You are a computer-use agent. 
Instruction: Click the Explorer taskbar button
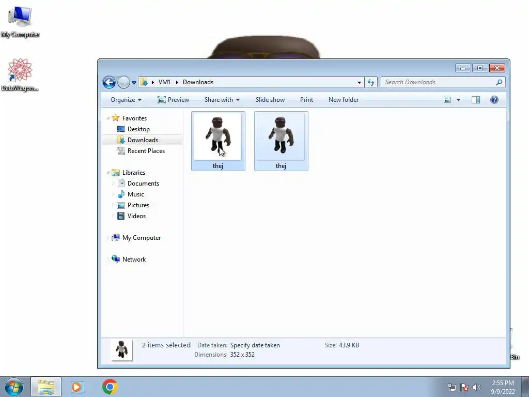tap(46, 387)
